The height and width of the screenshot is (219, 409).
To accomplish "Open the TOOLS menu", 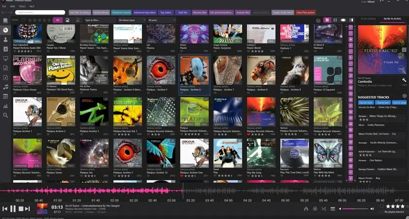I will click(22, 6).
